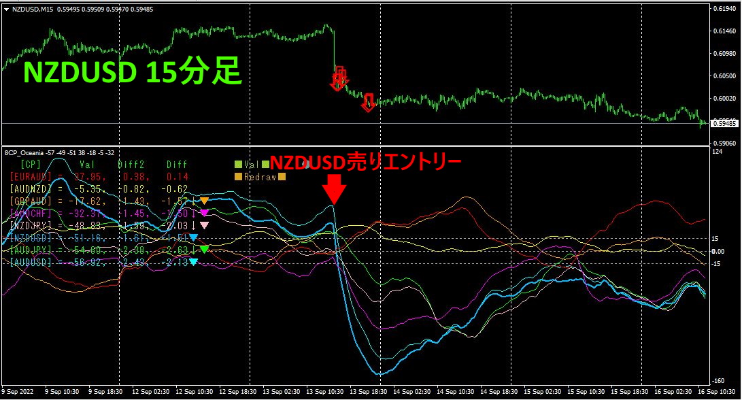Click the -160 indicator scale label
This screenshot has height=400, width=742.
tap(718, 380)
